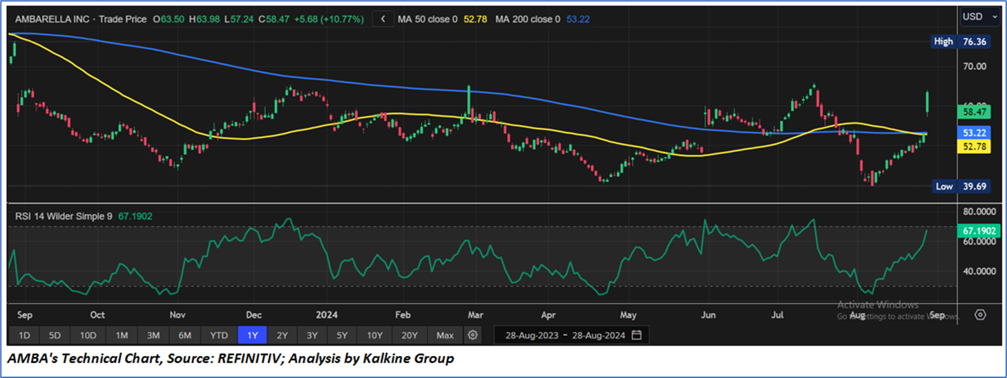Show the Max time range
1007x378 pixels.
tap(445, 335)
